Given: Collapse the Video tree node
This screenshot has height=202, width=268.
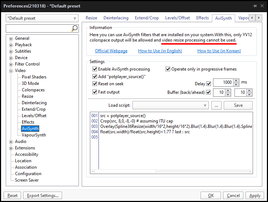Looking at the screenshot, I should (x=11, y=71).
